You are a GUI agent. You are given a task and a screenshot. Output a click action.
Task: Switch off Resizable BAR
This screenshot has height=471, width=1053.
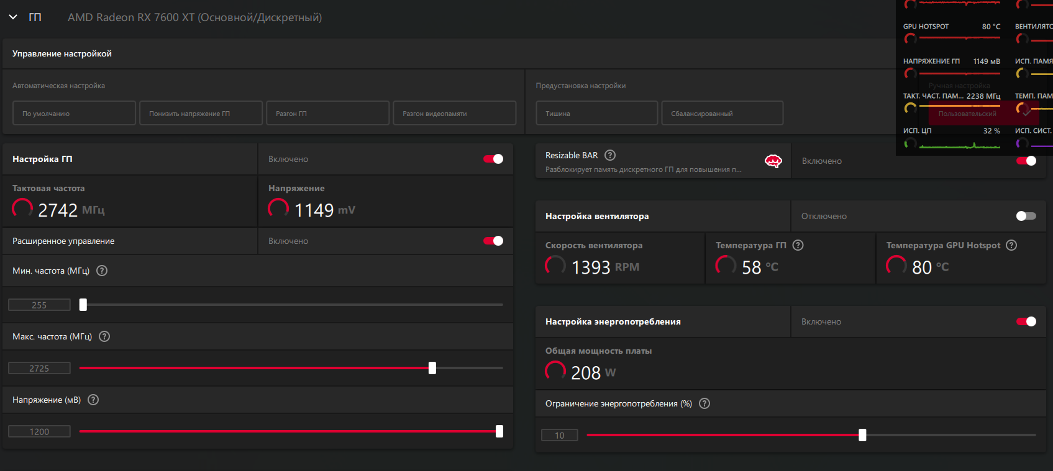1026,161
